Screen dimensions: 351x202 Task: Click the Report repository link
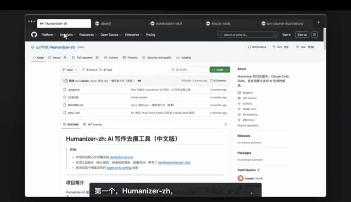tap(248, 126)
